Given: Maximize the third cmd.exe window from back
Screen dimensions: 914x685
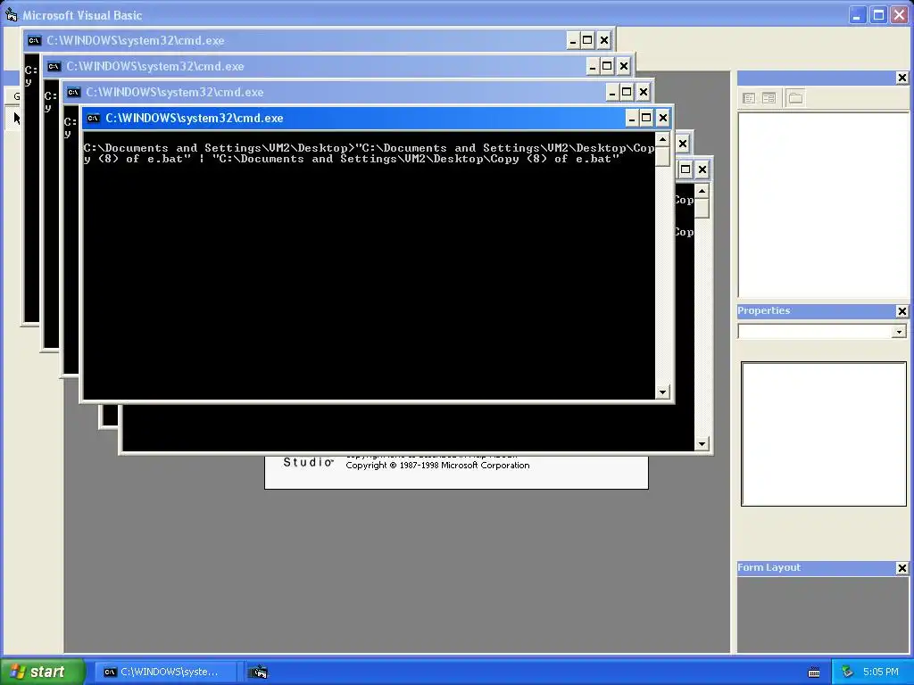Looking at the screenshot, I should click(x=627, y=92).
